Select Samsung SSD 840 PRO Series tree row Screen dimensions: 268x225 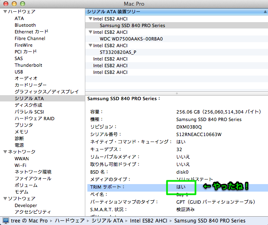(176, 25)
